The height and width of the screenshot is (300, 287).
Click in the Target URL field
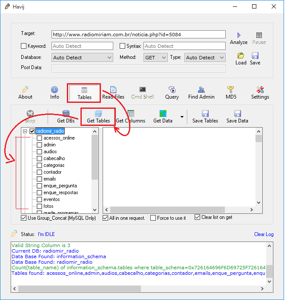click(x=138, y=35)
